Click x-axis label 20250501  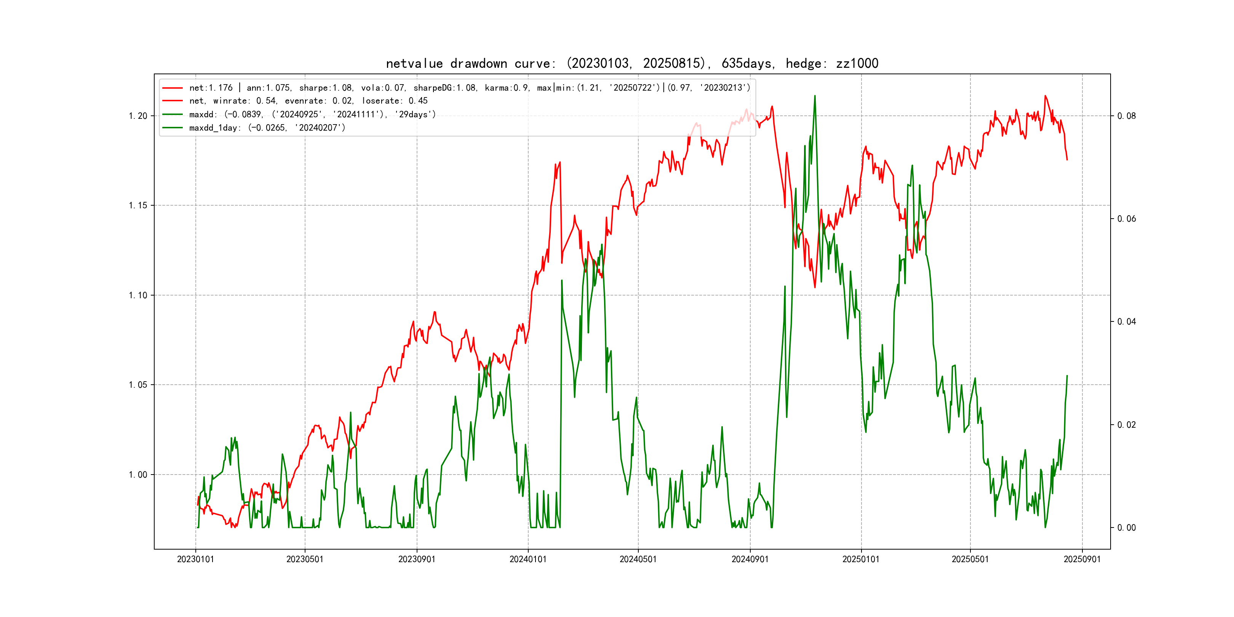970,559
